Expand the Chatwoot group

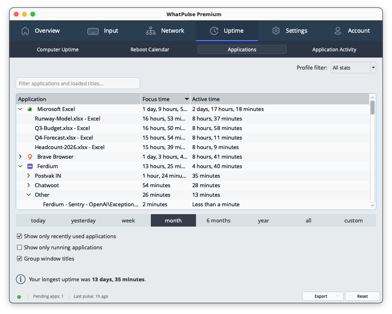pos(29,185)
